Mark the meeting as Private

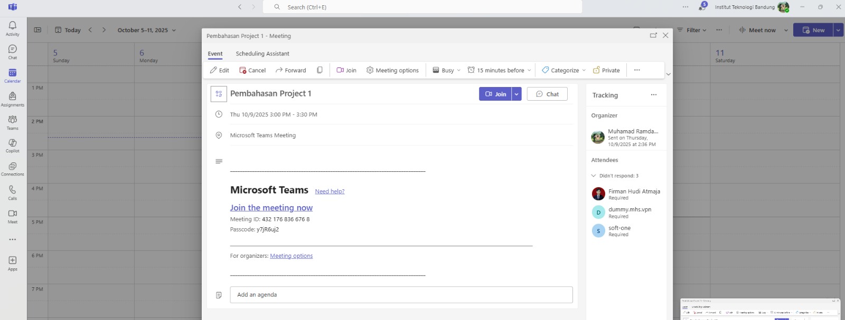(606, 70)
